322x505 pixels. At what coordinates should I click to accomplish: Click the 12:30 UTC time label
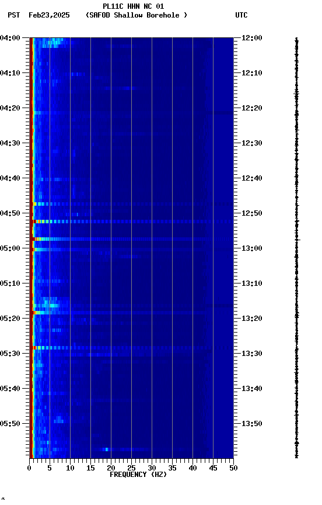click(x=252, y=143)
